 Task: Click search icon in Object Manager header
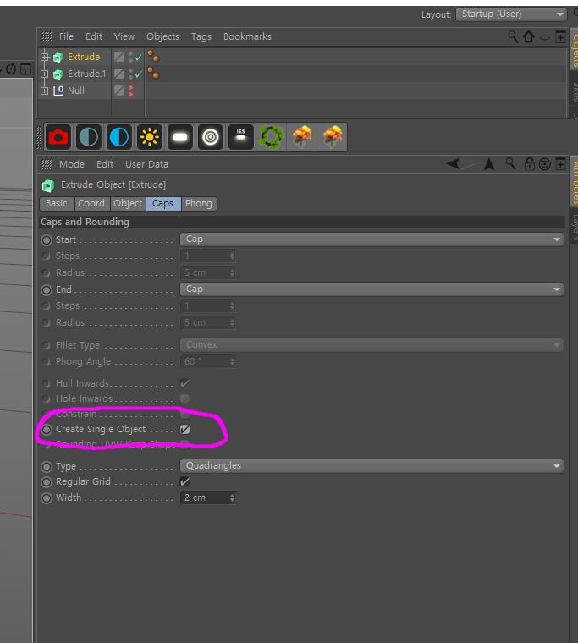[x=513, y=36]
